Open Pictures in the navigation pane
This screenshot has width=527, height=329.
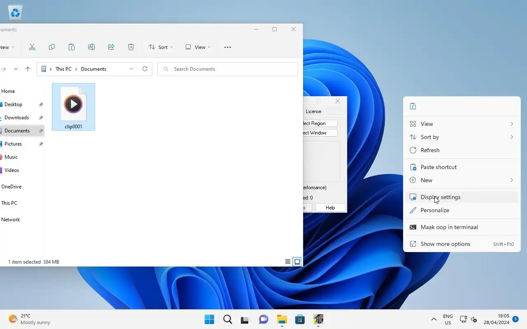(x=13, y=144)
